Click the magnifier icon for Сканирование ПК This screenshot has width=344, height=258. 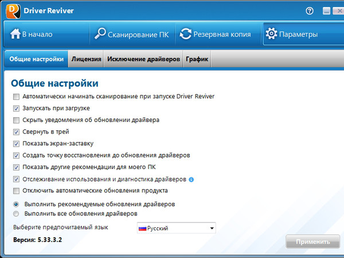pyautogui.click(x=100, y=34)
